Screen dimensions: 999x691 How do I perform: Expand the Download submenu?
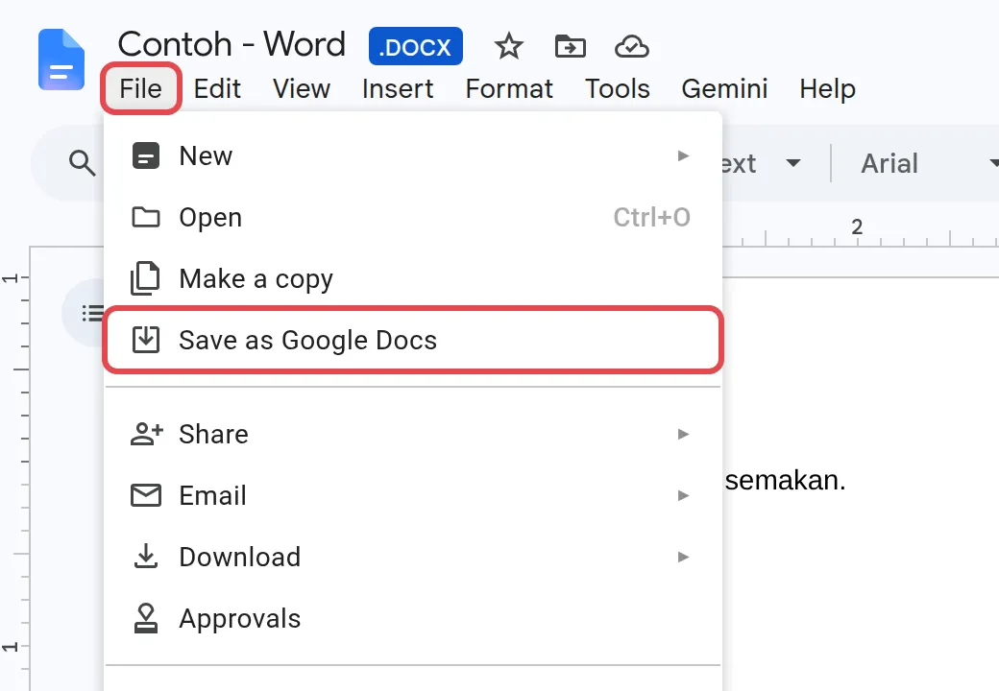click(413, 557)
